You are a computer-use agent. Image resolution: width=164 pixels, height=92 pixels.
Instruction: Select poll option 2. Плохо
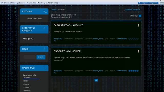(26, 81)
